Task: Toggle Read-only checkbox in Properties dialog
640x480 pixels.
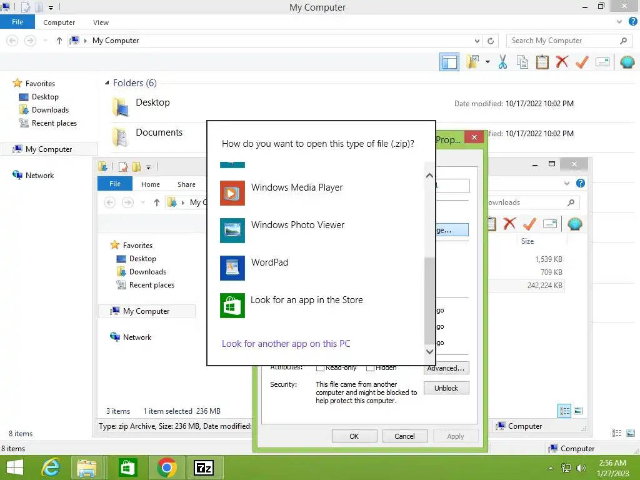Action: (x=320, y=368)
